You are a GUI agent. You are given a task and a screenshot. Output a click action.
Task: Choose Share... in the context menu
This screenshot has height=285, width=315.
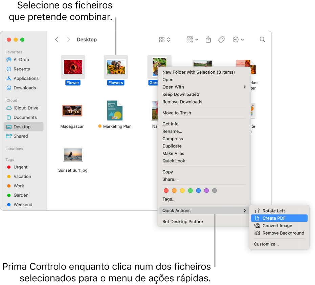pyautogui.click(x=204, y=180)
